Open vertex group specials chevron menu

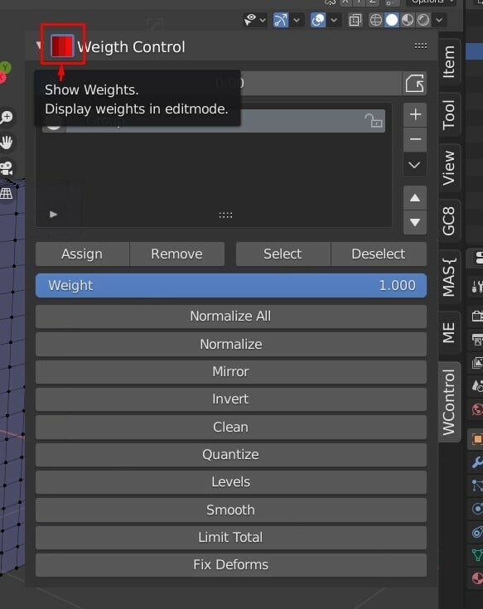point(415,165)
